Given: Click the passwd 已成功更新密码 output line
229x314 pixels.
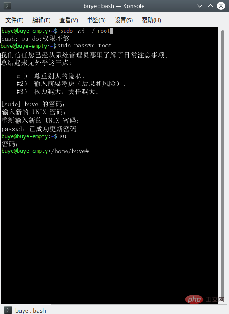Looking at the screenshot, I should pyautogui.click(x=41, y=129).
